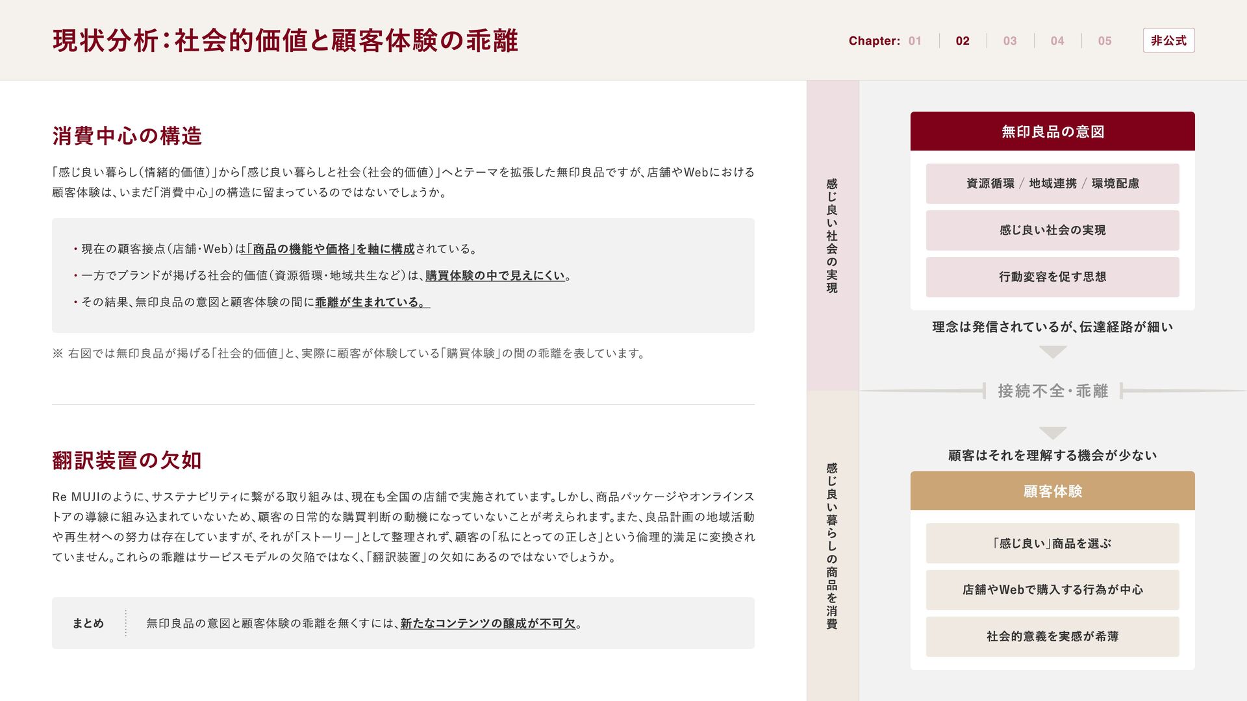
Task: Click the tan 顧客体験 header box
Action: 1052,491
